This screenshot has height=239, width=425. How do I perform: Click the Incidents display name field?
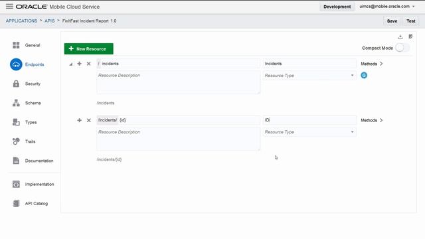click(x=309, y=64)
